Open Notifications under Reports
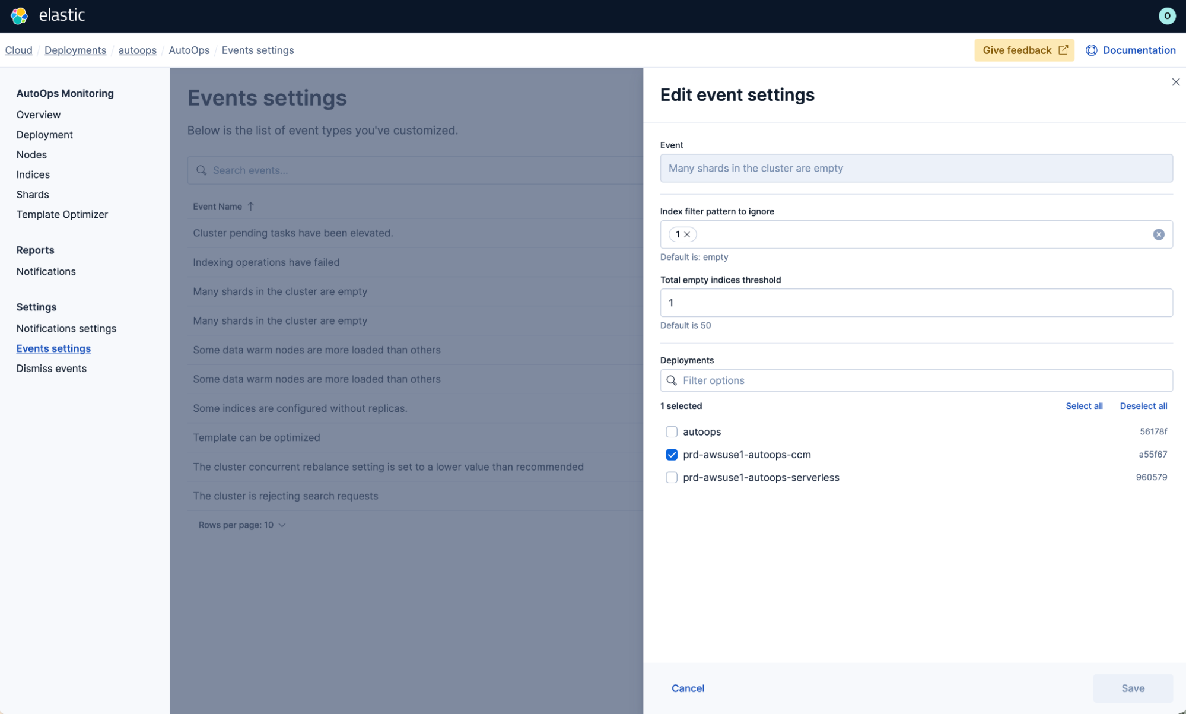This screenshot has height=714, width=1186. [46, 271]
